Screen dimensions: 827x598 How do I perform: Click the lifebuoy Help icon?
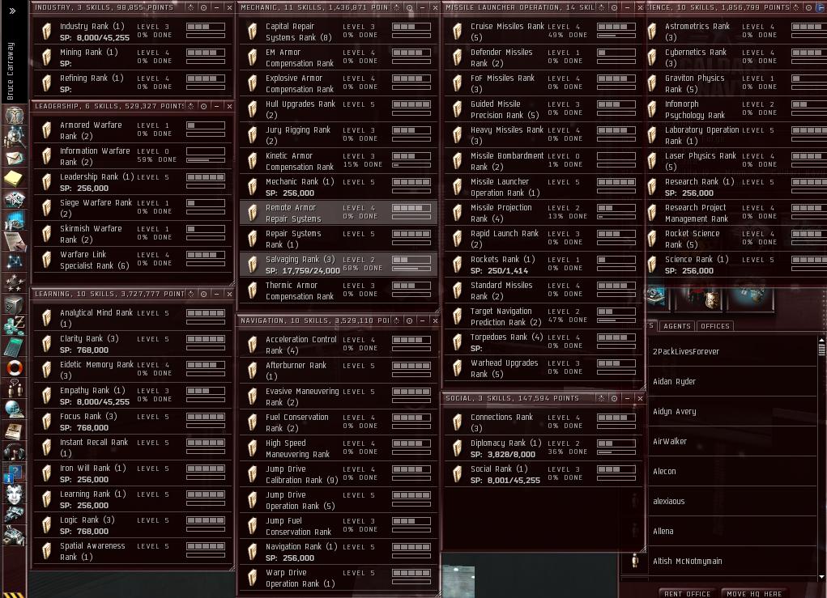15,367
